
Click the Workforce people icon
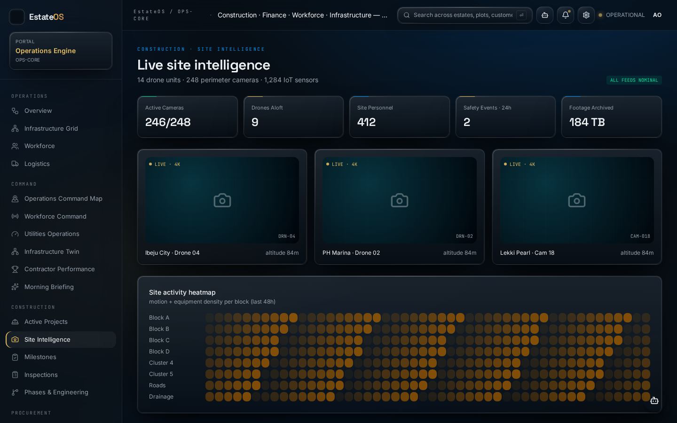pyautogui.click(x=15, y=146)
